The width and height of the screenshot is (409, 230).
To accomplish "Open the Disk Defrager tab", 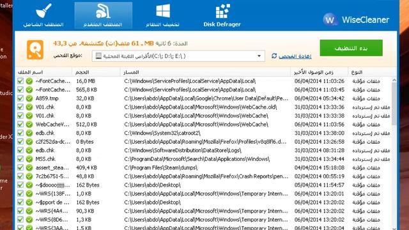I will pos(222,15).
